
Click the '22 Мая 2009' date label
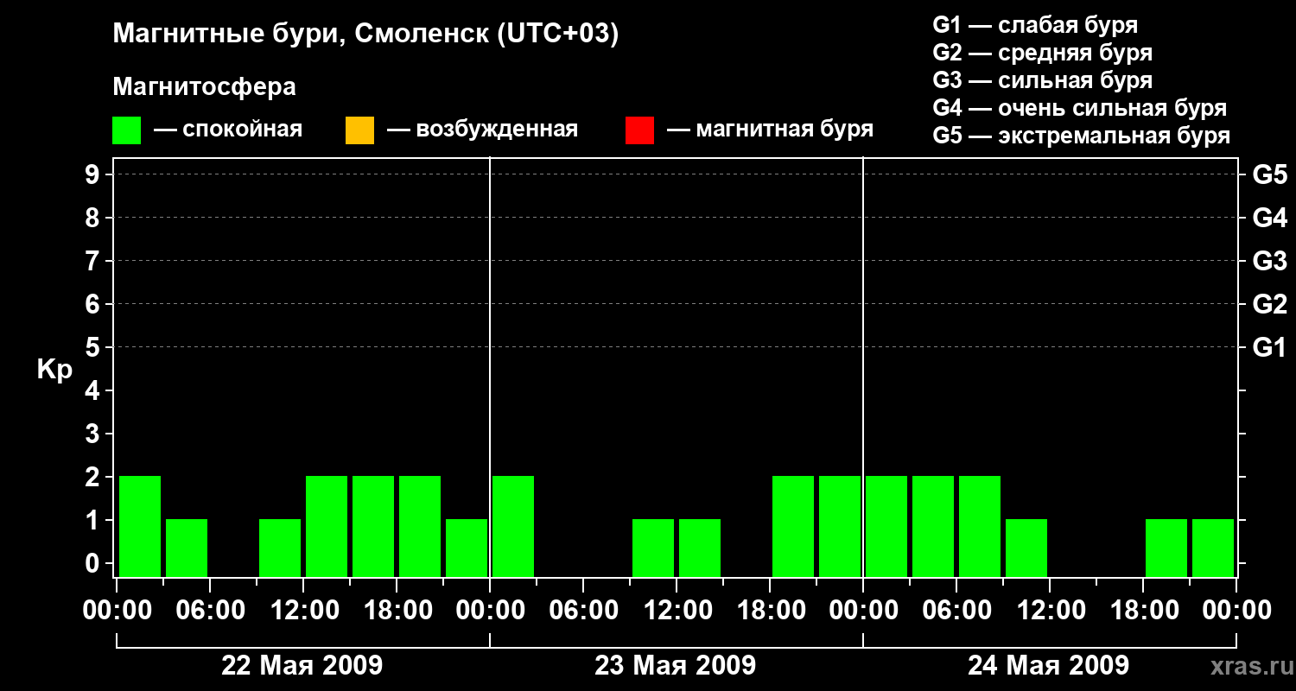[x=302, y=666]
